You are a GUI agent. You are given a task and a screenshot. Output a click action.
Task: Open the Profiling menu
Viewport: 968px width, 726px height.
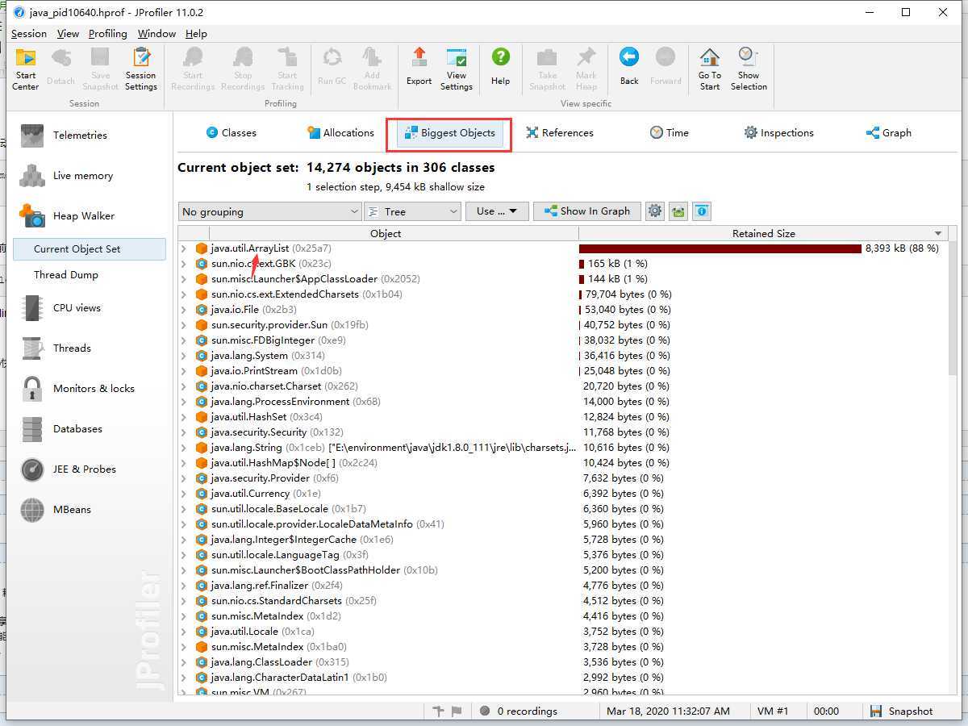pyautogui.click(x=108, y=34)
